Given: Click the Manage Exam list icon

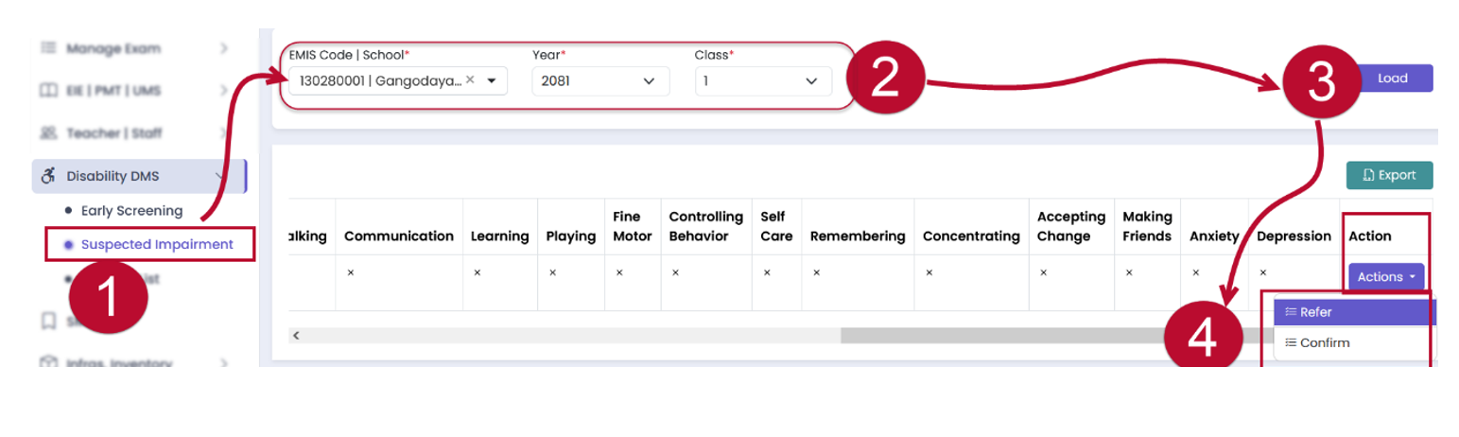Looking at the screenshot, I should click(48, 47).
